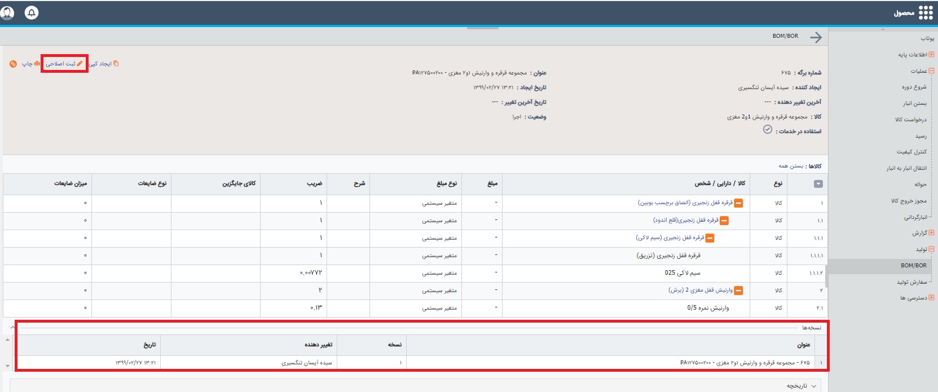Screen dimensions: 938x392
Task: Collapse تولید tree node
Action: tap(931, 249)
